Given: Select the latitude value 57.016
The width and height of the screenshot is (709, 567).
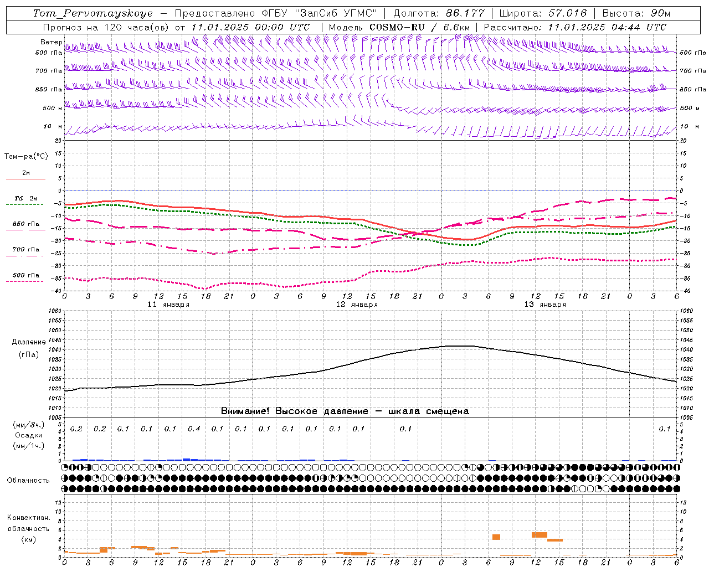Looking at the screenshot, I should (x=567, y=13).
